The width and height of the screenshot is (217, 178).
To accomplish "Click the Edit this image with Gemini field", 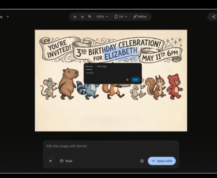I will 111,146.
